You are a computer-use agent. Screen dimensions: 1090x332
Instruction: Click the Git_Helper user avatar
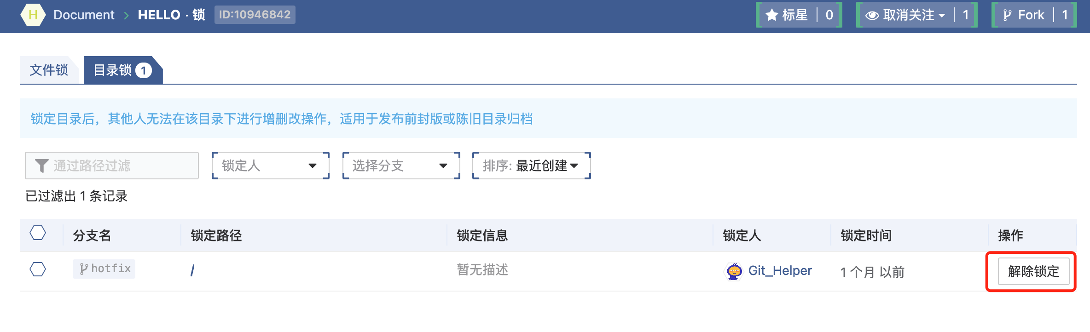[x=734, y=271]
